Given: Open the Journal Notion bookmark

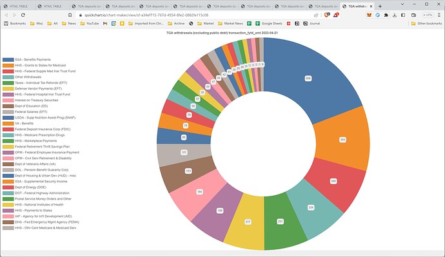Looking at the screenshot, I should (x=311, y=24).
